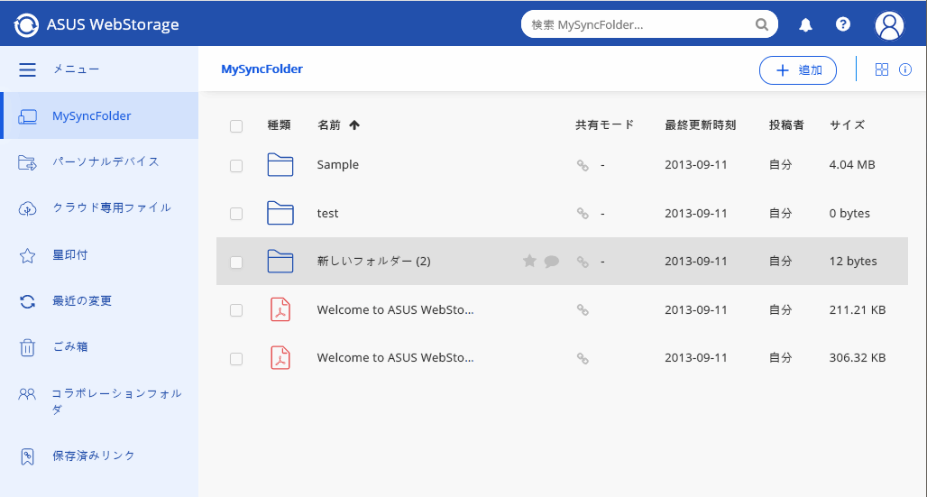The height and width of the screenshot is (497, 927).
Task: Click the 種類 column header
Action: click(279, 124)
